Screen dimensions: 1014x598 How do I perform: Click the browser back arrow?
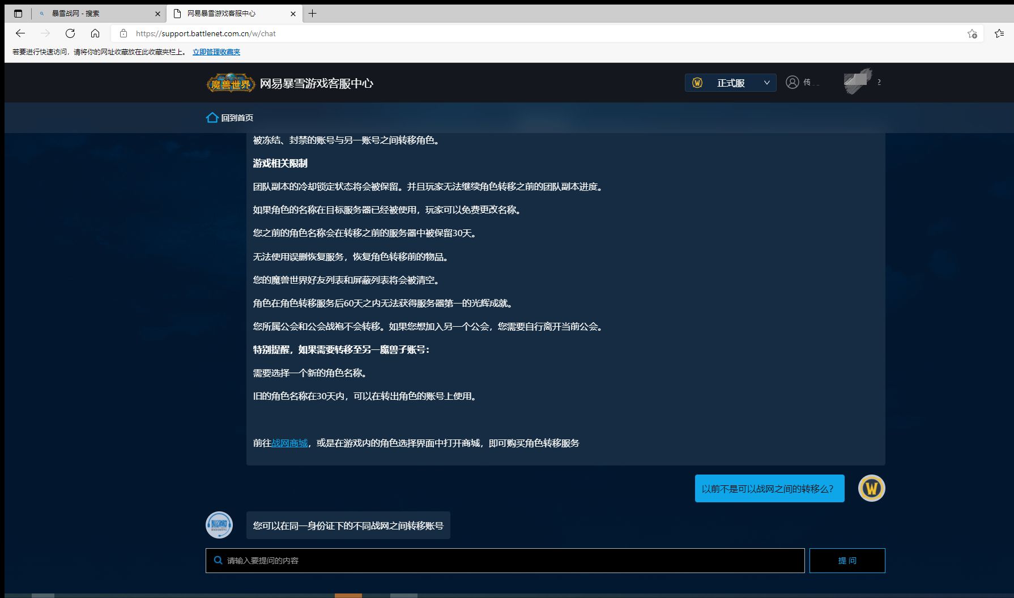[x=20, y=33]
